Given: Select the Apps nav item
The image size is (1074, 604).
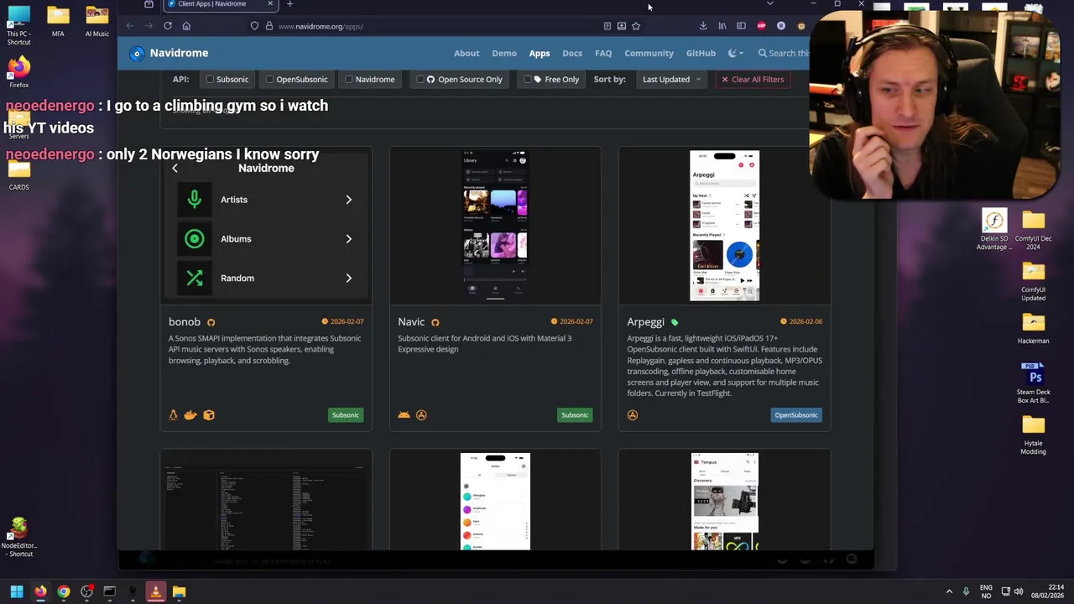Looking at the screenshot, I should pos(540,53).
